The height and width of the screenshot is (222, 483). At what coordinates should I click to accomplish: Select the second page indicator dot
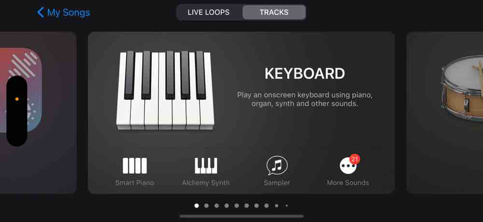[x=206, y=206]
